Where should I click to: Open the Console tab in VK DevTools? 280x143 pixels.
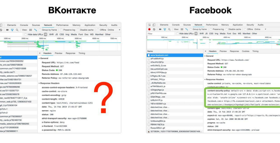(x=24, y=25)
